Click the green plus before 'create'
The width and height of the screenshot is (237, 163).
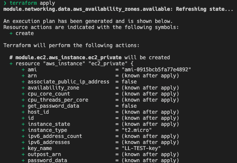click(x=11, y=33)
